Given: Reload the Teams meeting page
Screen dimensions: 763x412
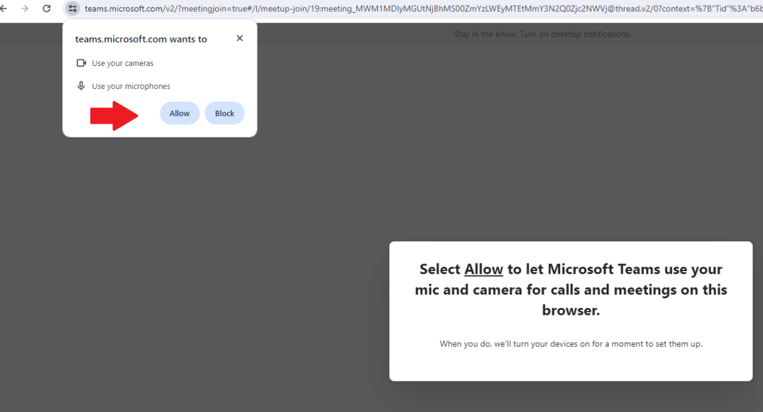Looking at the screenshot, I should (46, 9).
